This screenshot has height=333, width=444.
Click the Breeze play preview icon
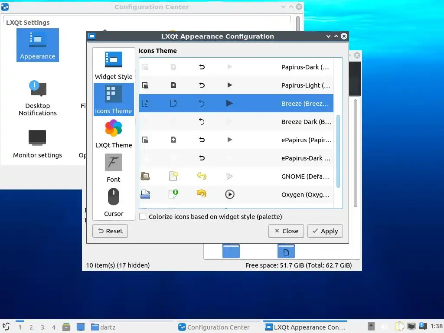230,103
